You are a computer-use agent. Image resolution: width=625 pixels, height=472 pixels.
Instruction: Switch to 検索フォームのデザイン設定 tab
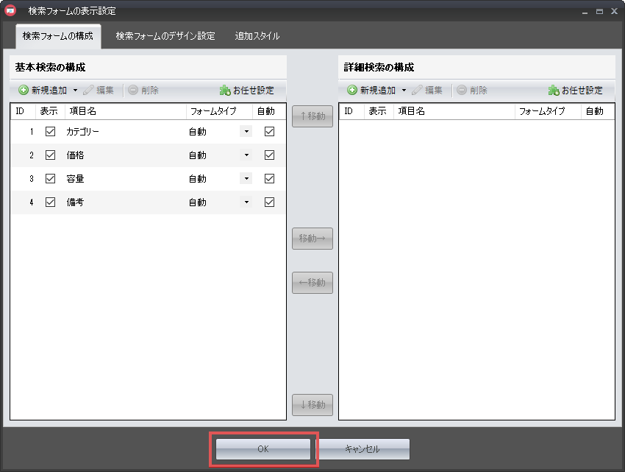click(165, 36)
